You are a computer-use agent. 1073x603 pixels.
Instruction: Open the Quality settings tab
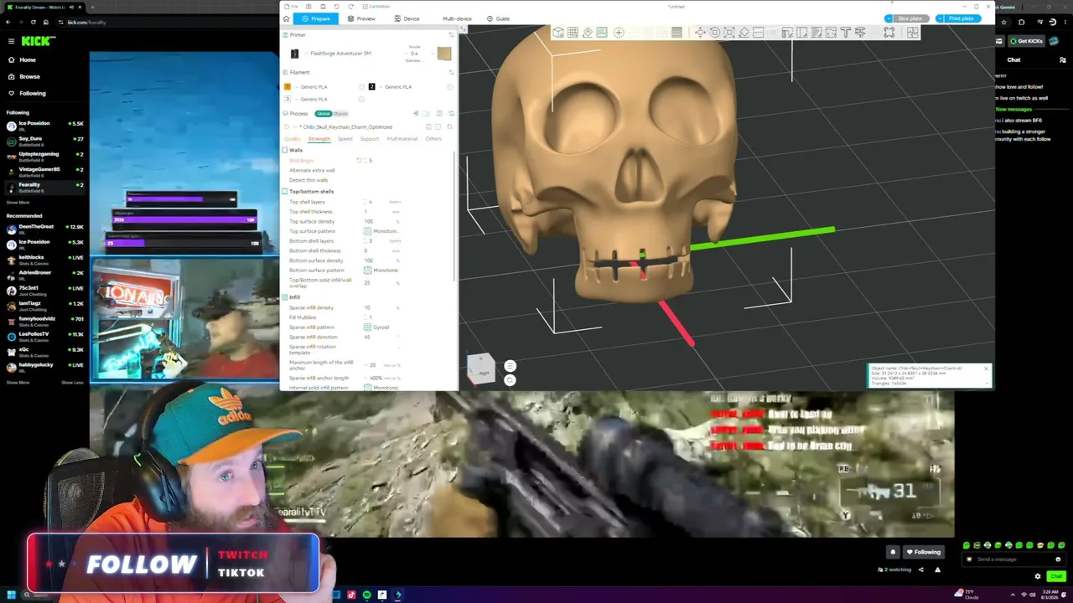[x=293, y=139]
